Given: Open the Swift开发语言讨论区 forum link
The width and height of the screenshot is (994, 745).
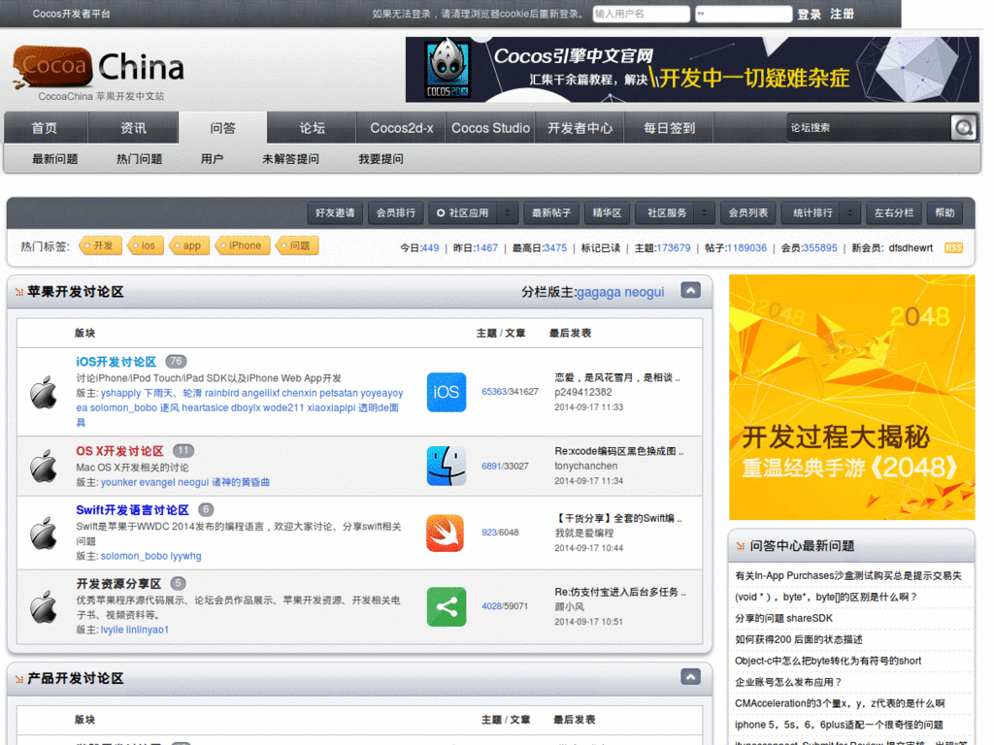Looking at the screenshot, I should [x=132, y=510].
